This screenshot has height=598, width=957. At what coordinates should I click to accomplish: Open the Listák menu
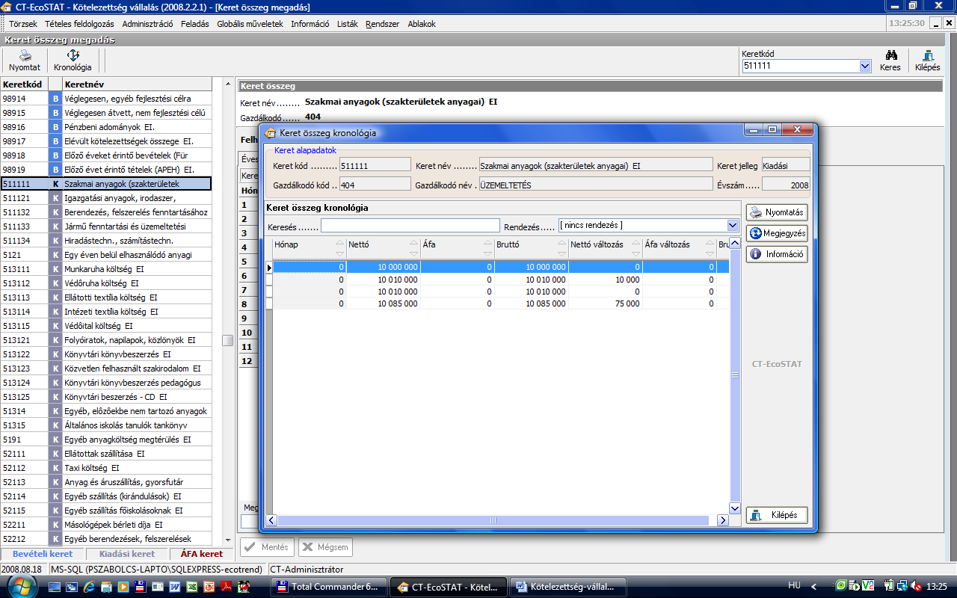pos(347,24)
